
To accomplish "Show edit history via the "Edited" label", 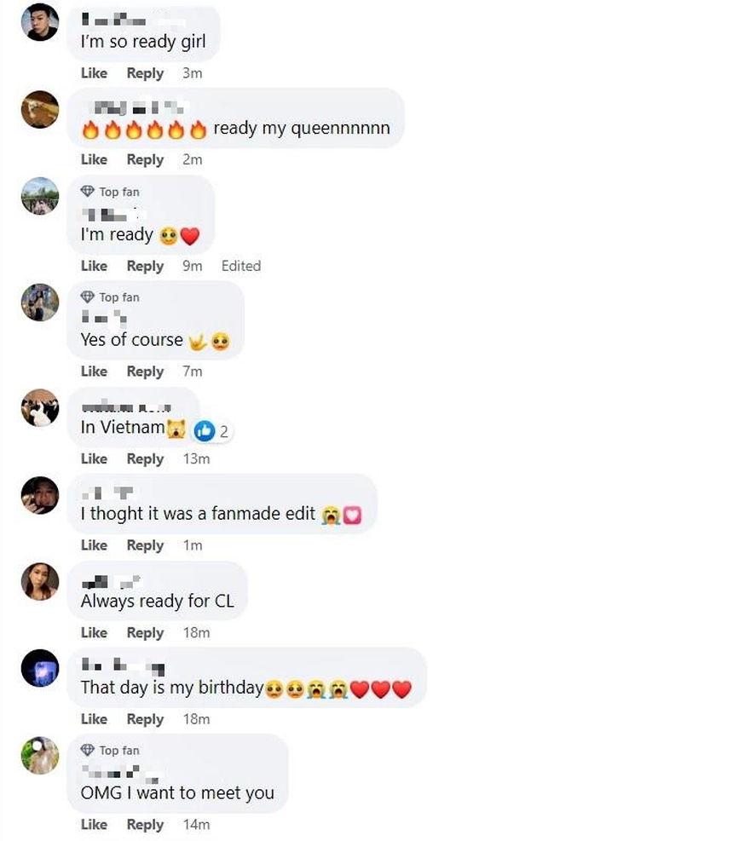I will click(241, 266).
